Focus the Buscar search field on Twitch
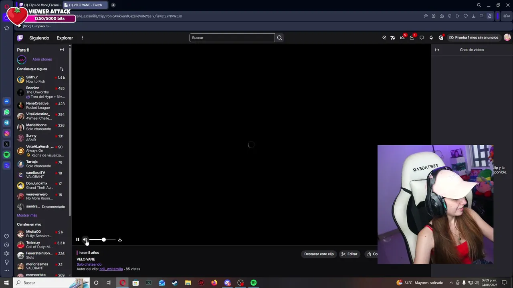This screenshot has width=513, height=288. coord(232,38)
